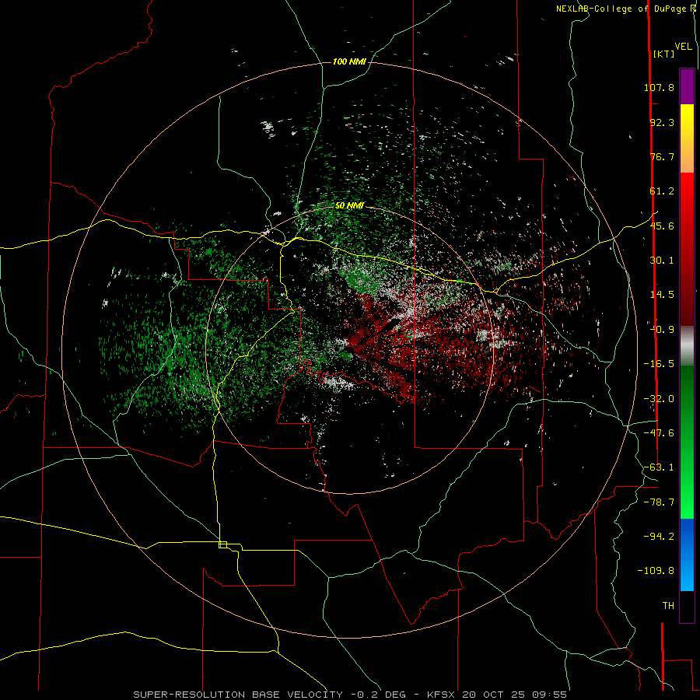Click the [KT] units label

point(663,54)
